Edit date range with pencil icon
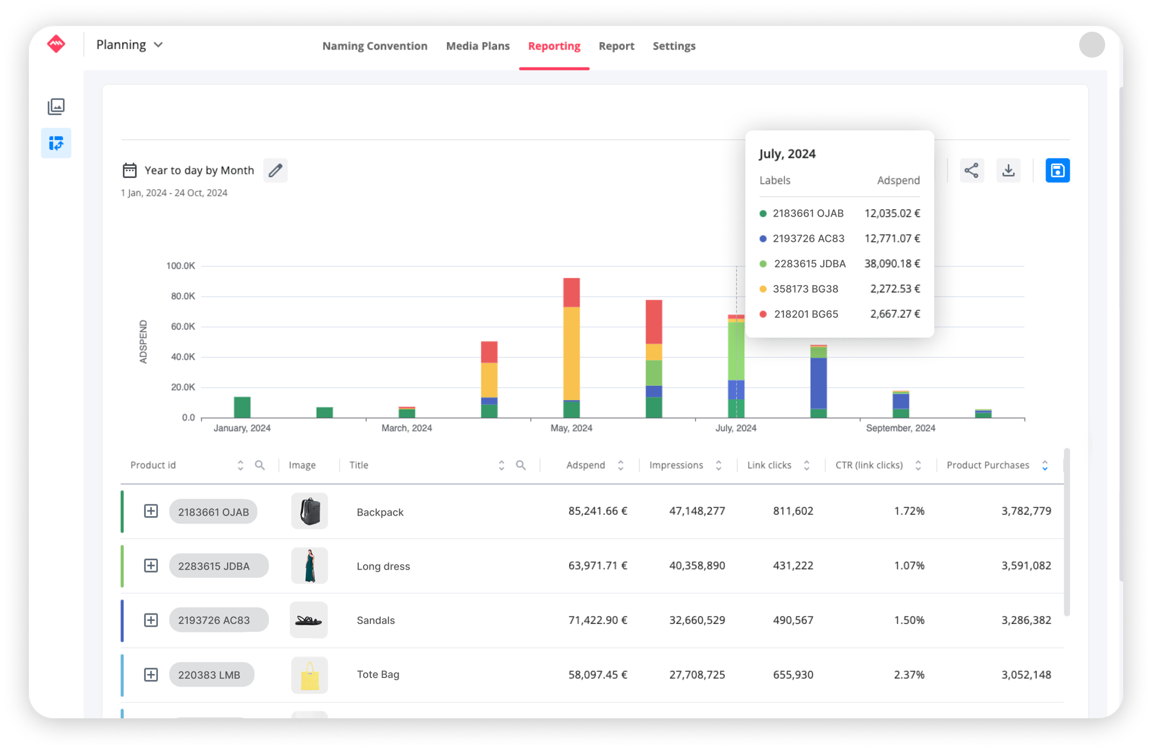Screen dimensions: 1152x750 pos(275,171)
